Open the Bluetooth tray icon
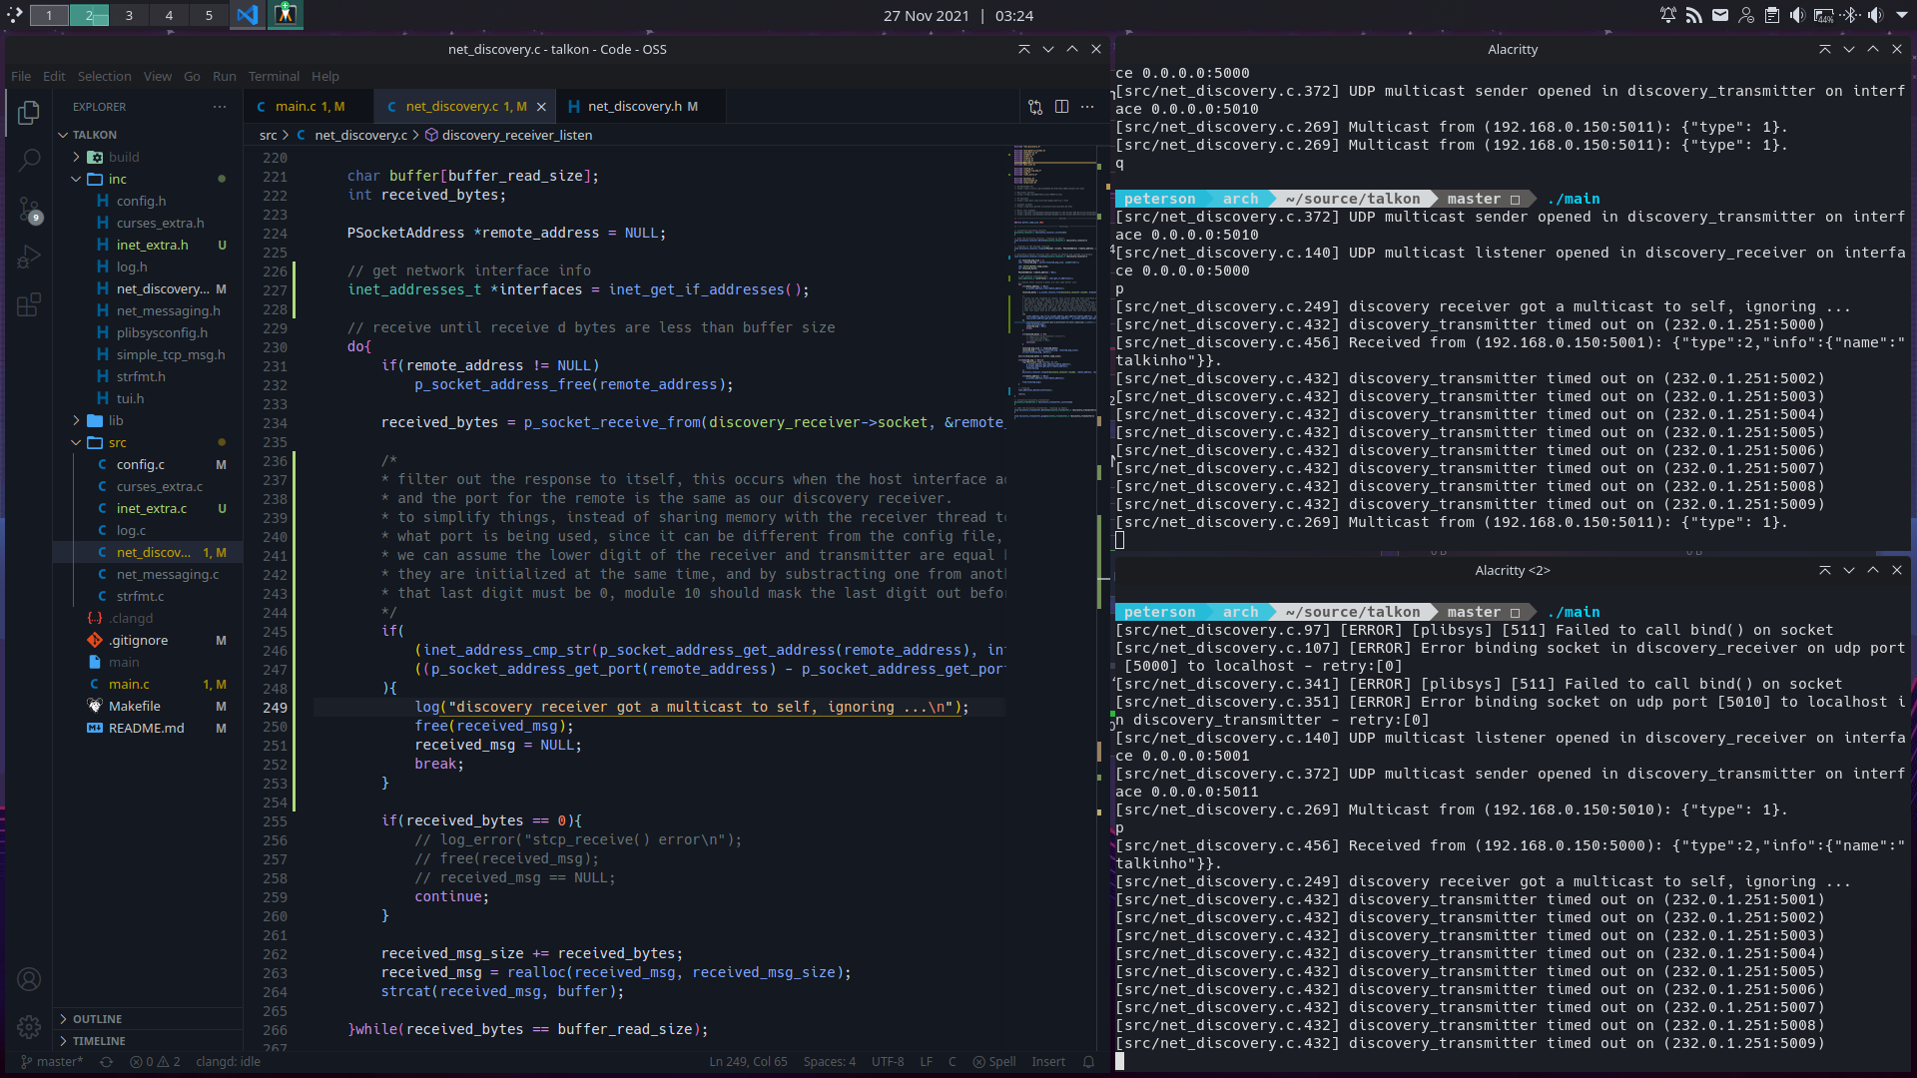The height and width of the screenshot is (1078, 1917). [1850, 15]
